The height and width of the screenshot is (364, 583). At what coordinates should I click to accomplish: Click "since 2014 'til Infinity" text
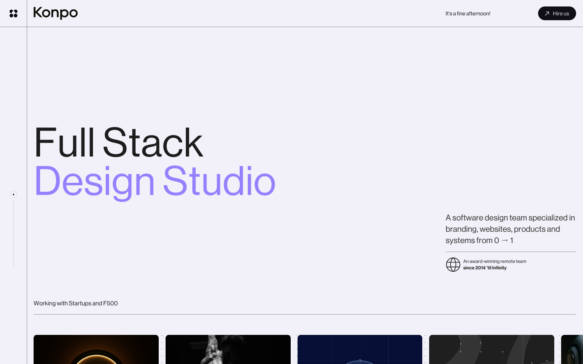(485, 268)
